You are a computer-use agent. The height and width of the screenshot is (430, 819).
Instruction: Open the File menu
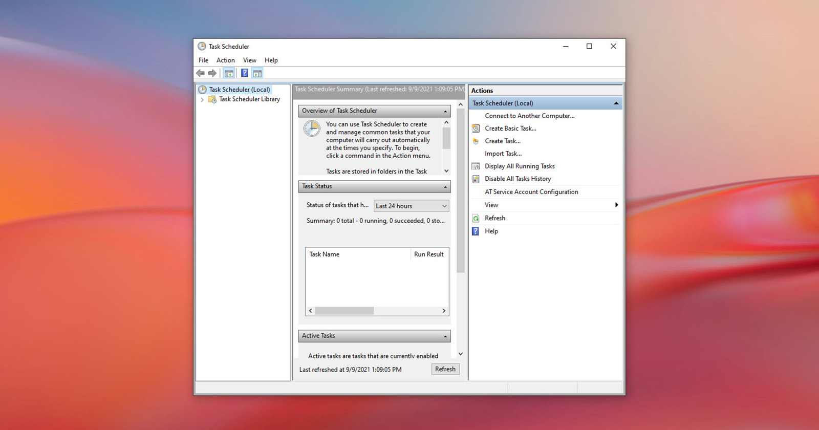(203, 60)
